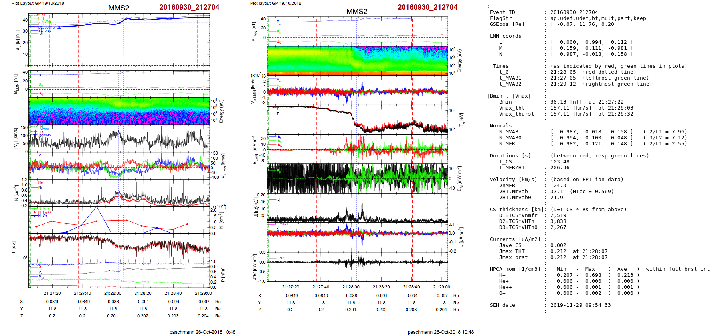Click the paschmann timestamp below the right plot
Viewport: 720px width, 335px height.
(441, 332)
